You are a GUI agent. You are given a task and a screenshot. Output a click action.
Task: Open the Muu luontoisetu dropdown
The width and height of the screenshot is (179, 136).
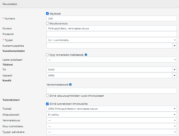point(111,126)
